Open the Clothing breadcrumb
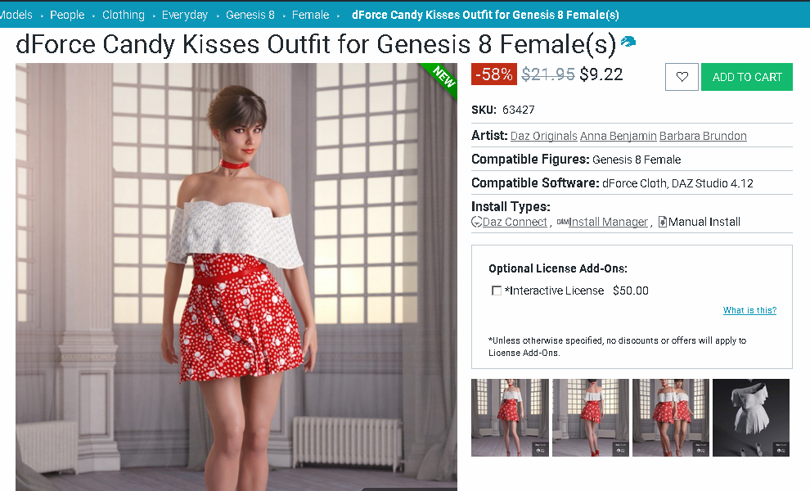 coord(124,15)
